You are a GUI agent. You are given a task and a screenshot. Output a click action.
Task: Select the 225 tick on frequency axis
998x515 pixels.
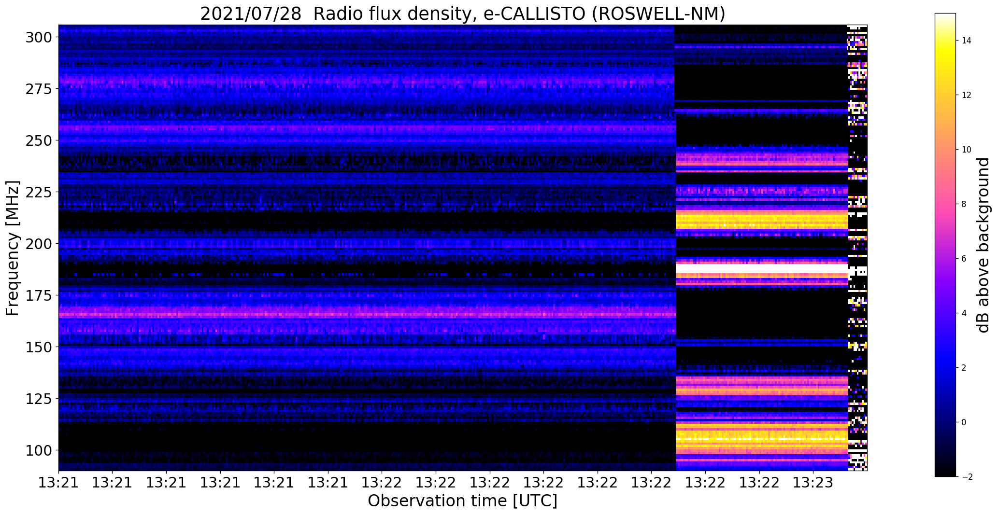(39, 192)
